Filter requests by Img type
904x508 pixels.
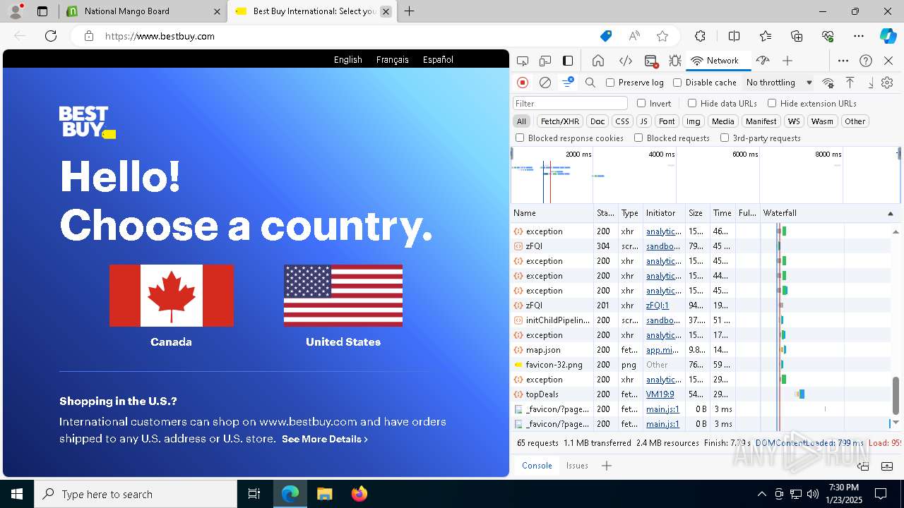pos(694,121)
